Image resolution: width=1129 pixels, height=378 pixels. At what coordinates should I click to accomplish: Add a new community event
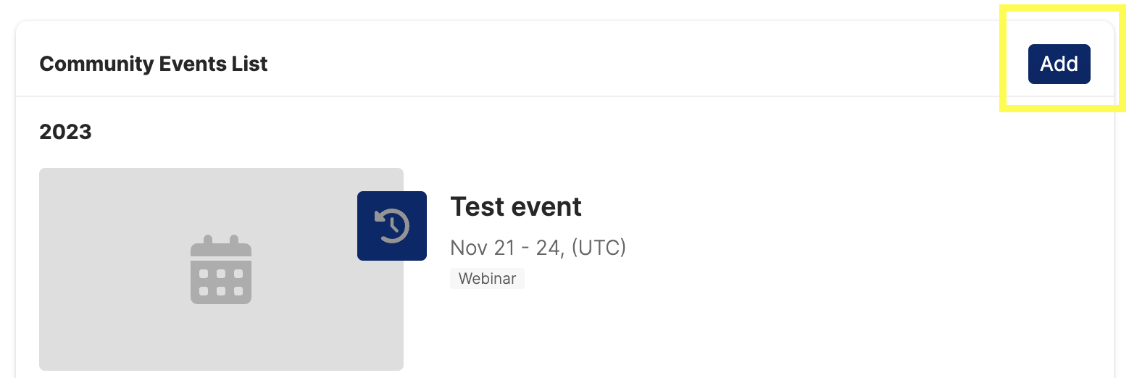[1059, 64]
